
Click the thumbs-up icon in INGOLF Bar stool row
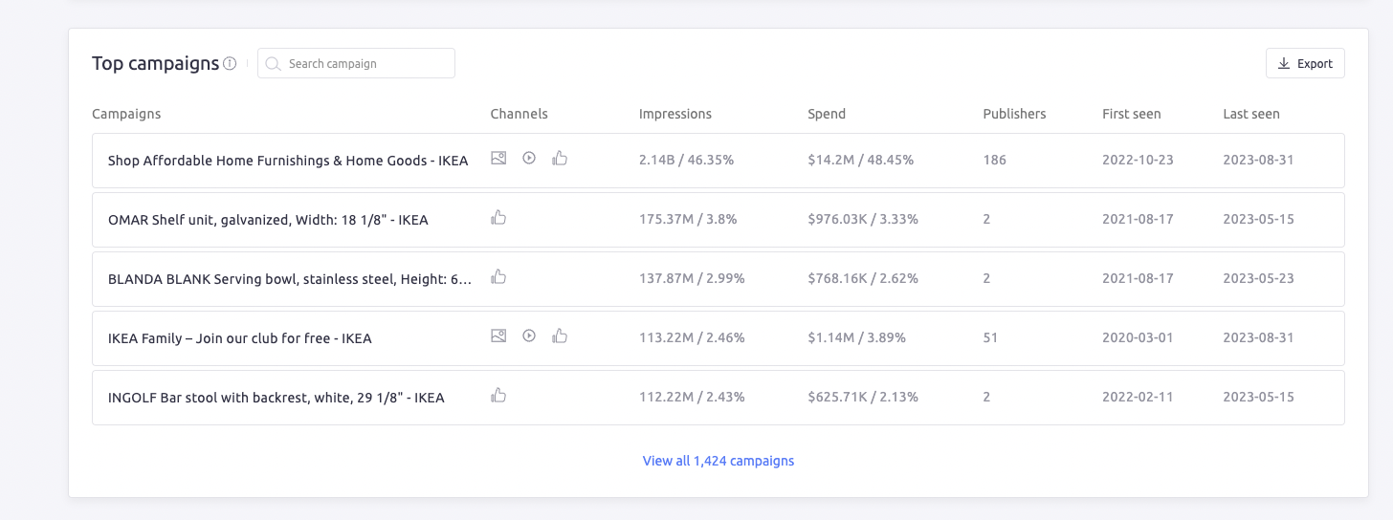(x=497, y=396)
